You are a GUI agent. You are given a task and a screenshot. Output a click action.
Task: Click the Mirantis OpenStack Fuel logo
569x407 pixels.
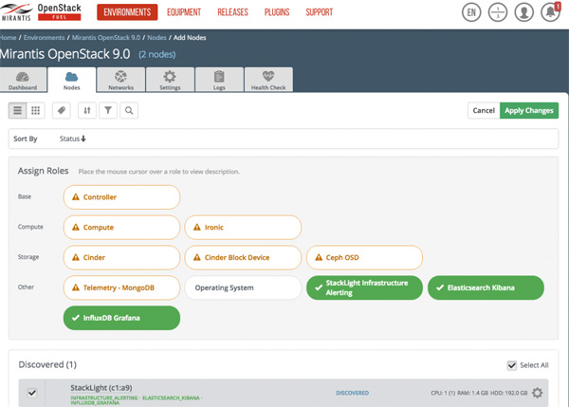click(x=41, y=12)
